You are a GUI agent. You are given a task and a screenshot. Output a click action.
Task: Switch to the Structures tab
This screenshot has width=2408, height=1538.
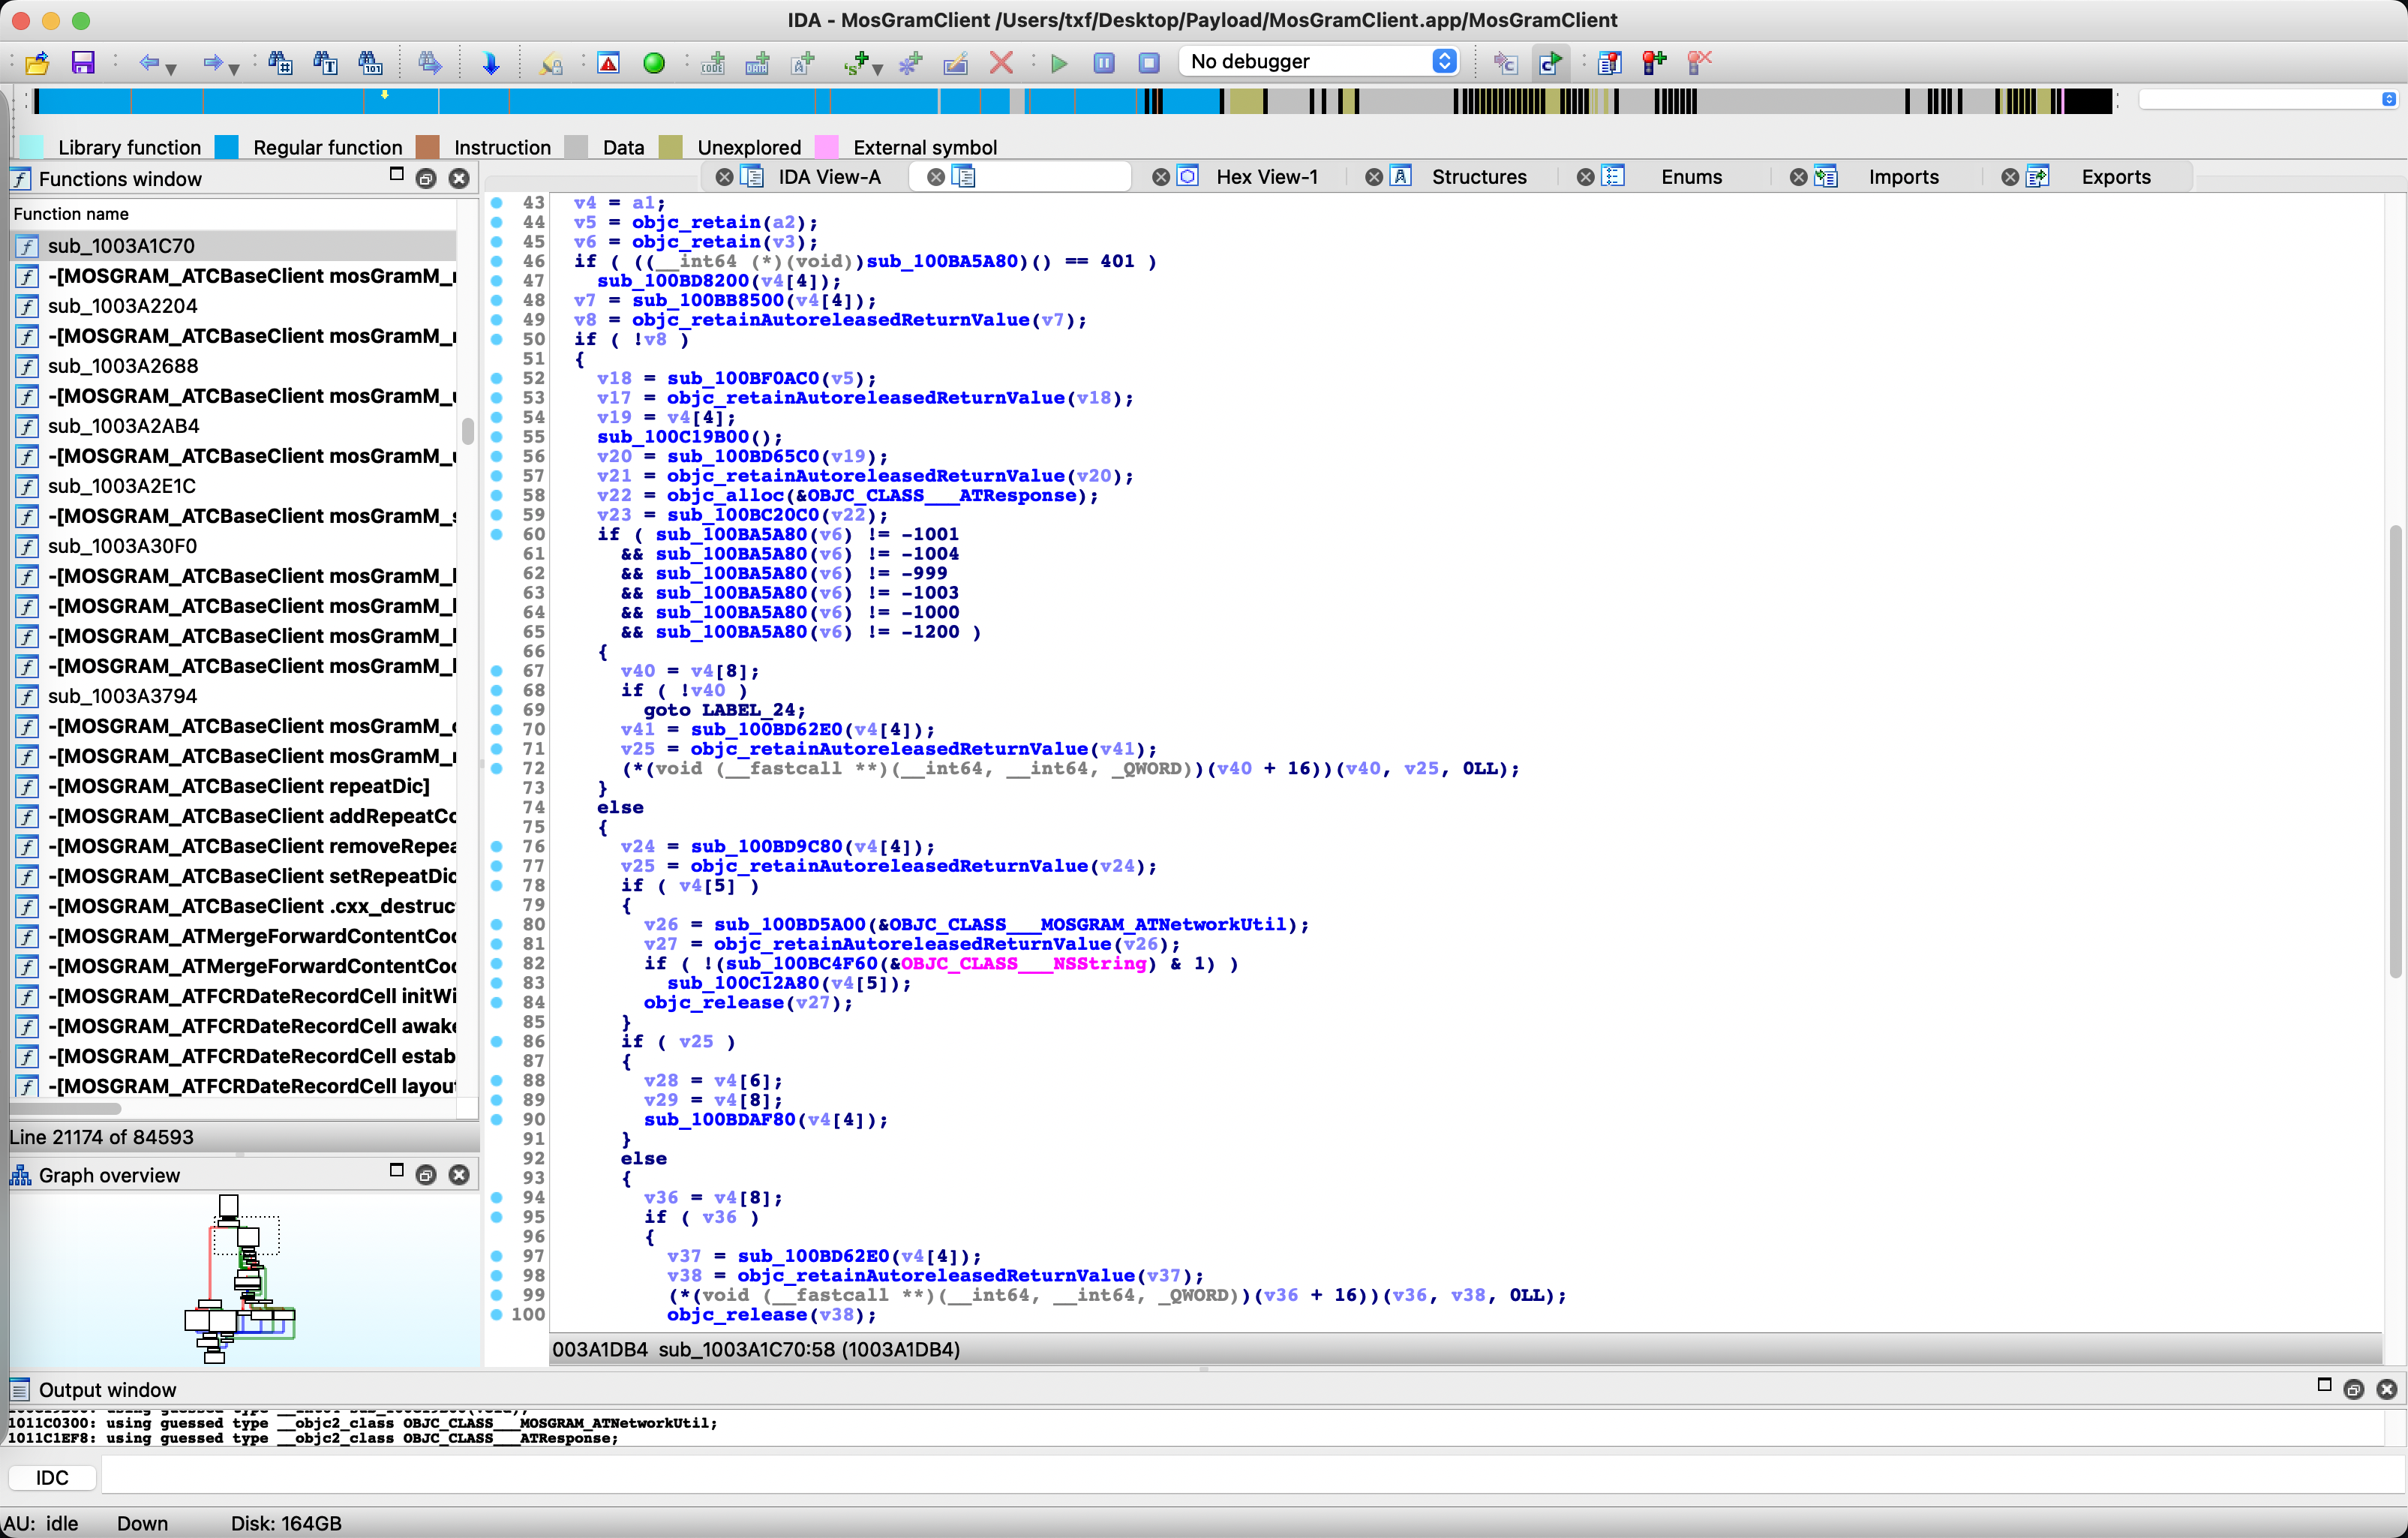1479,177
